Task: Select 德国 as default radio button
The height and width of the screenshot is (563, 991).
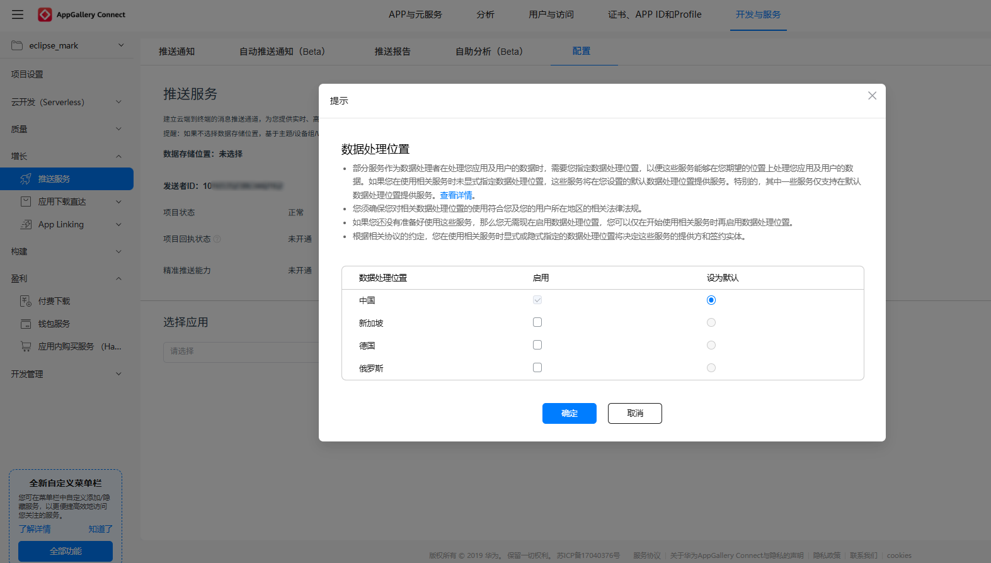Action: tap(711, 345)
